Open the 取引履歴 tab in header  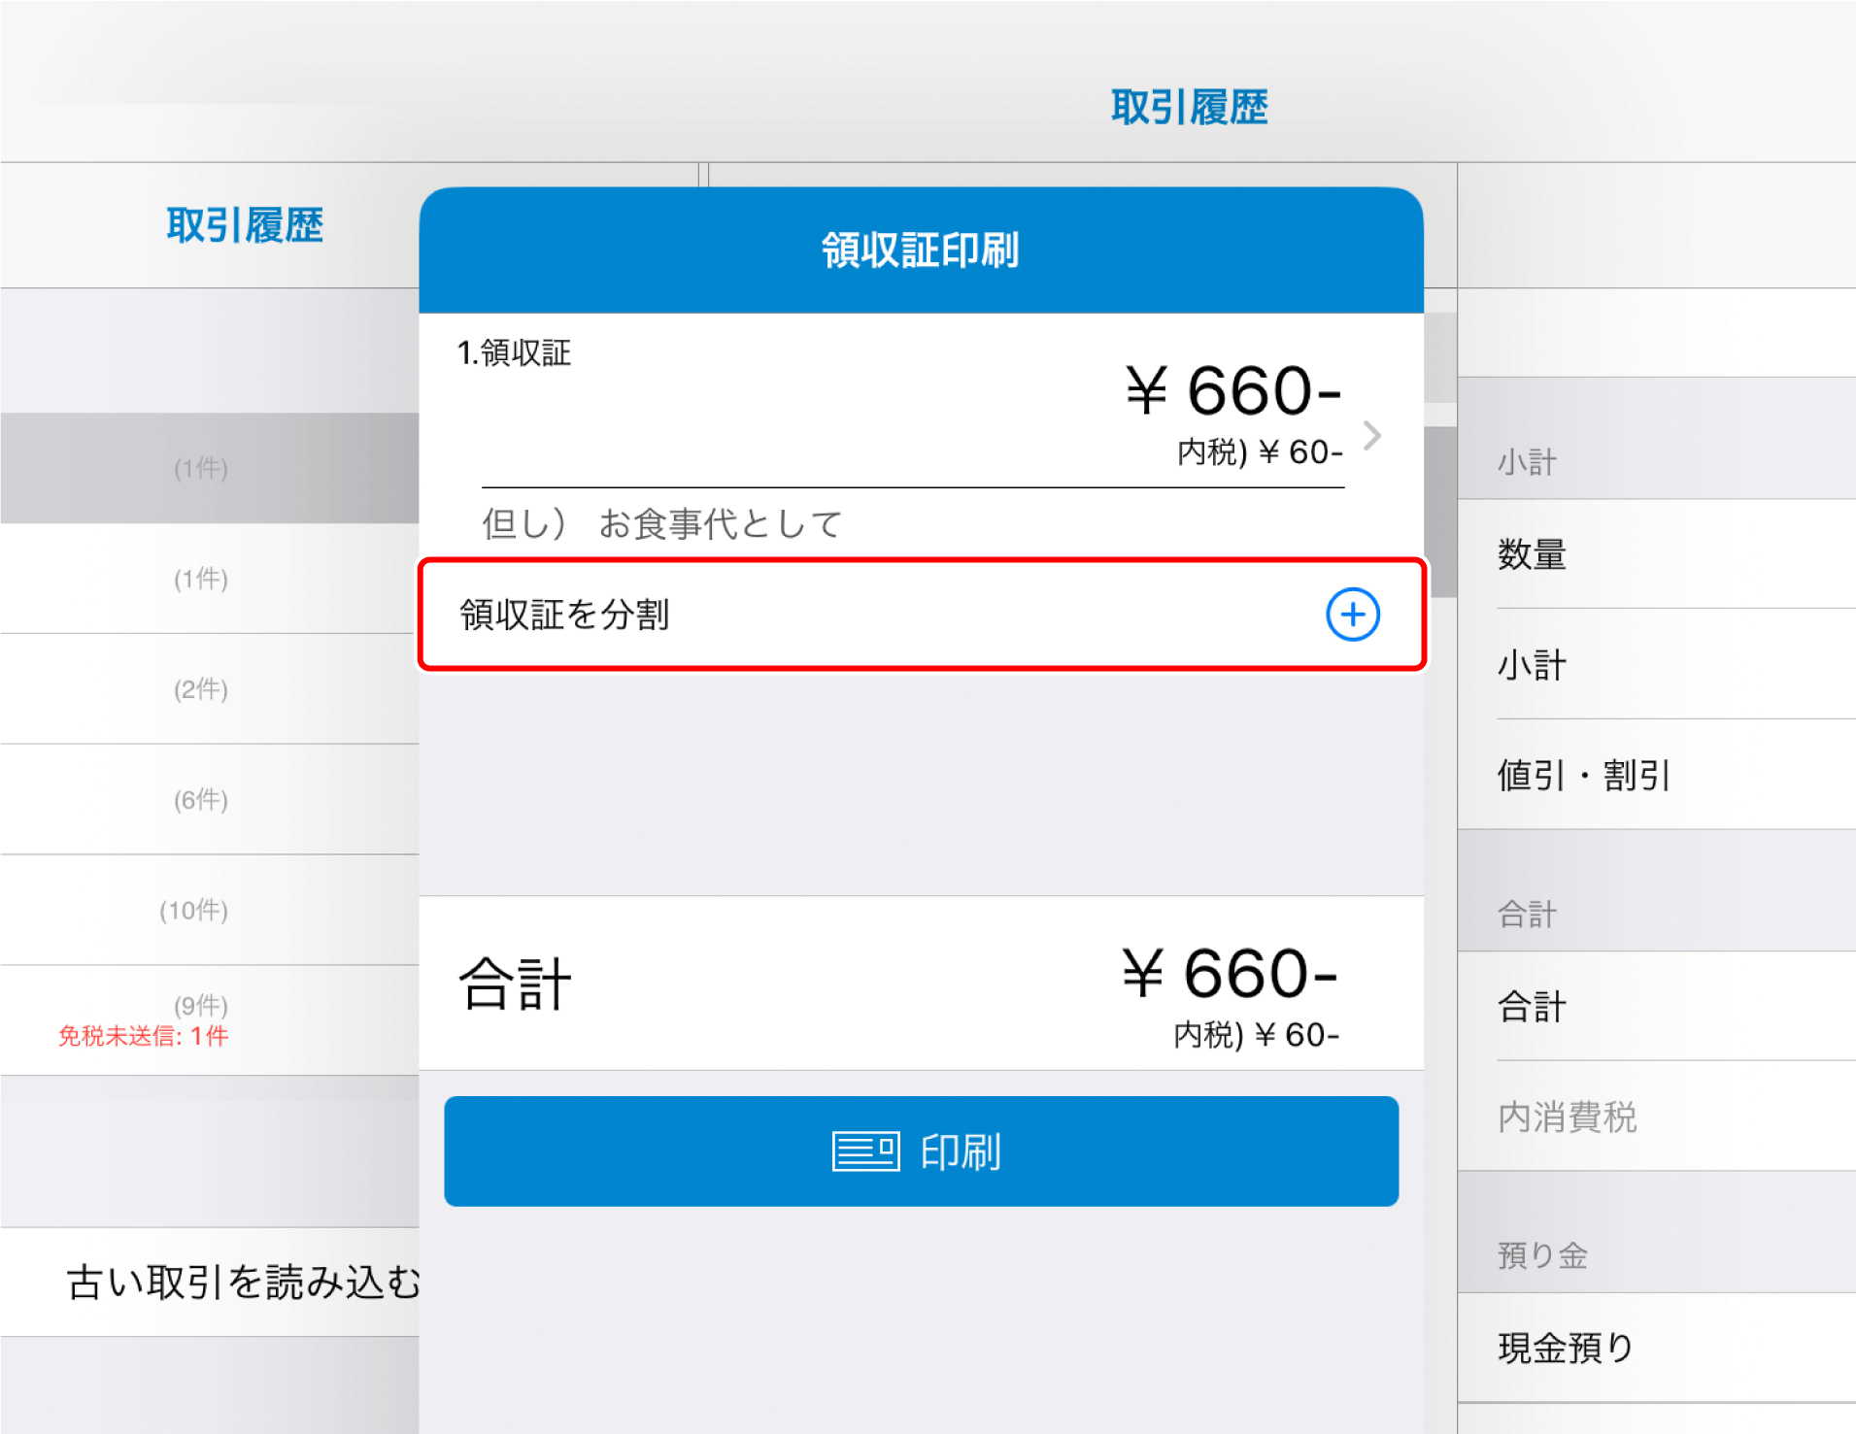tap(1189, 107)
